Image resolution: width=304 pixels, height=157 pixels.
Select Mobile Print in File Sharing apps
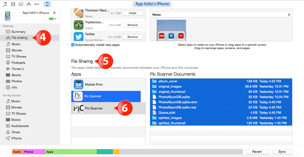(108, 84)
